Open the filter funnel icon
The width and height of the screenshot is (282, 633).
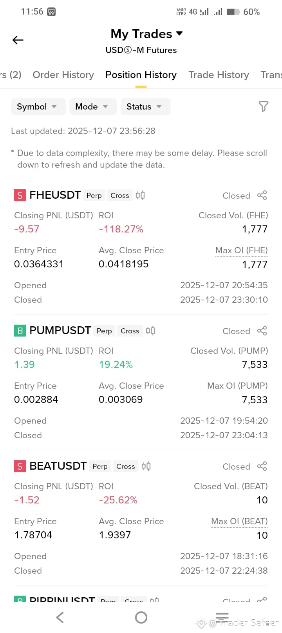(x=263, y=106)
